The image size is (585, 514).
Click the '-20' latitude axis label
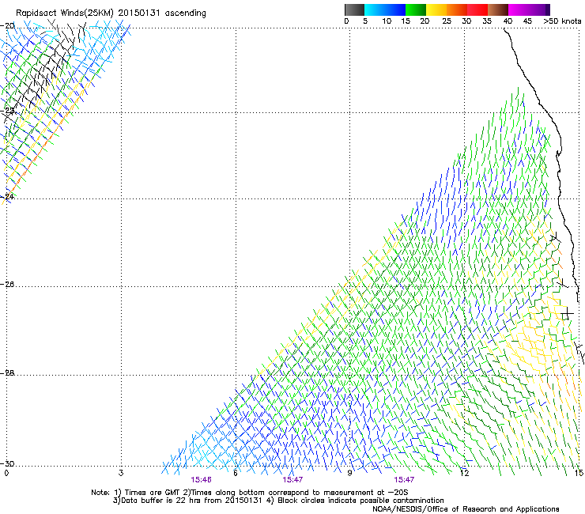pos(7,25)
